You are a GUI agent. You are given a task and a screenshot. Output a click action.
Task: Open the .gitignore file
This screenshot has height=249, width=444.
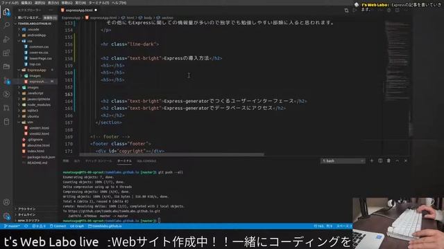(x=33, y=140)
